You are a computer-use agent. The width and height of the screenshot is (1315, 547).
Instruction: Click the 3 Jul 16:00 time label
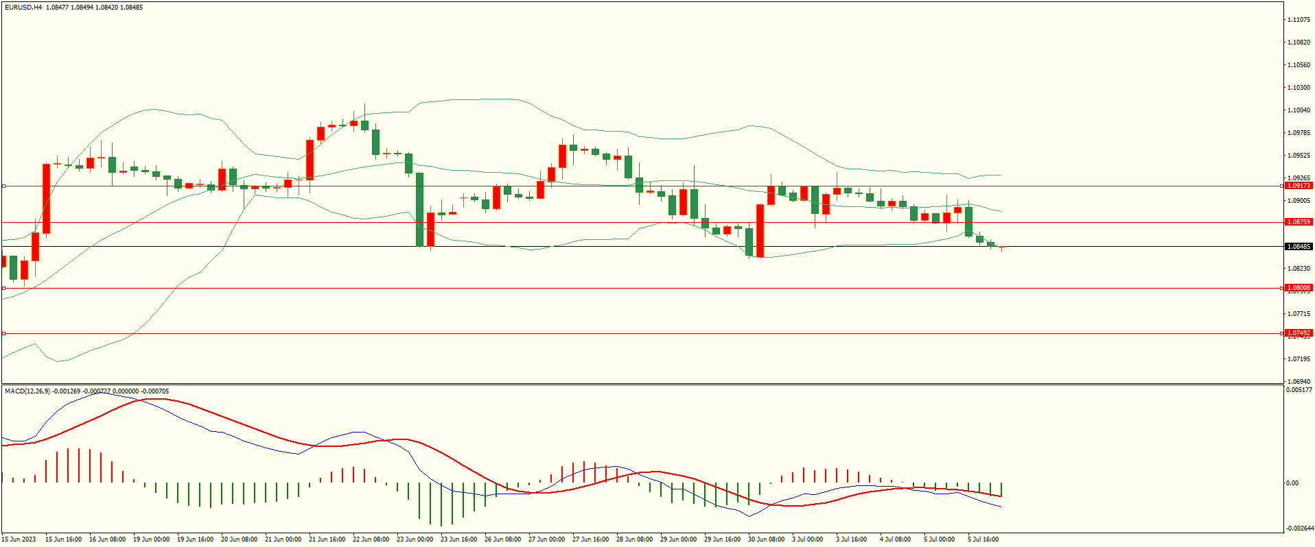851,539
